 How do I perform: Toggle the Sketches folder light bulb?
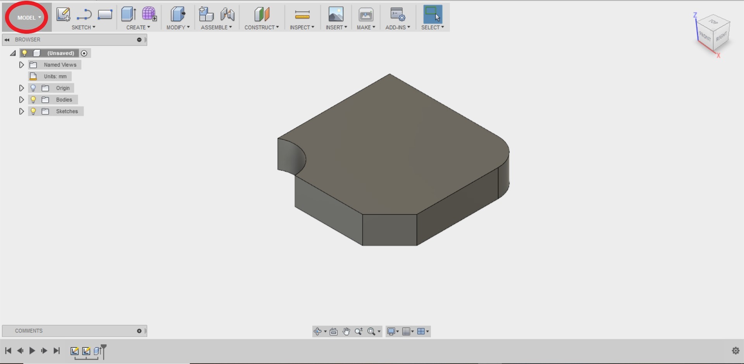pyautogui.click(x=33, y=111)
